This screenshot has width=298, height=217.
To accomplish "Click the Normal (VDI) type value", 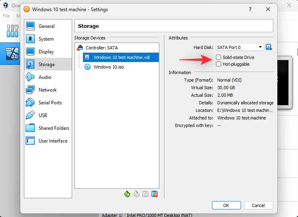I will tap(229, 80).
